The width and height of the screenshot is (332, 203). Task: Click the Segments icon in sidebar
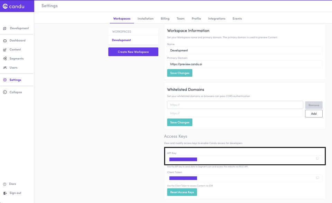pos(5,59)
